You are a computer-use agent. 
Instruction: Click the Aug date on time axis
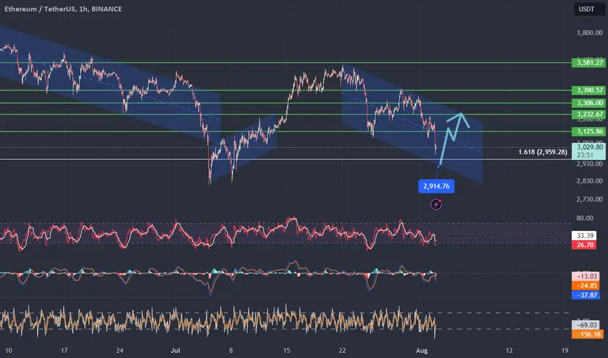point(422,350)
